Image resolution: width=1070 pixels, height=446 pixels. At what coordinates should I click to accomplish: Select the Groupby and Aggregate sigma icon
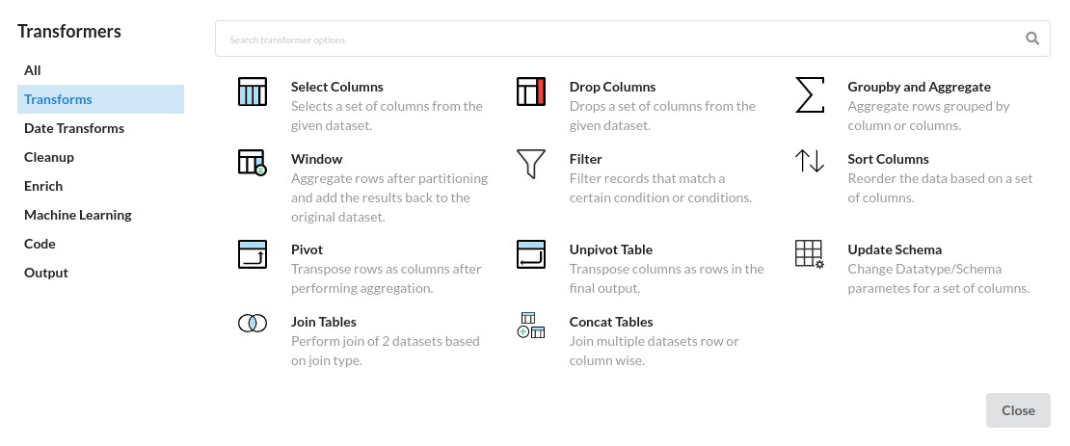click(810, 94)
